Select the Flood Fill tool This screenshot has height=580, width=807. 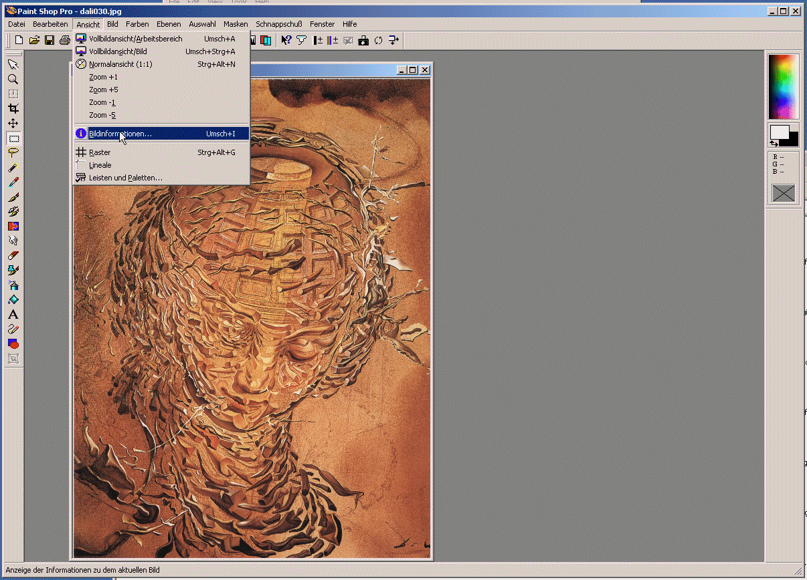click(13, 299)
